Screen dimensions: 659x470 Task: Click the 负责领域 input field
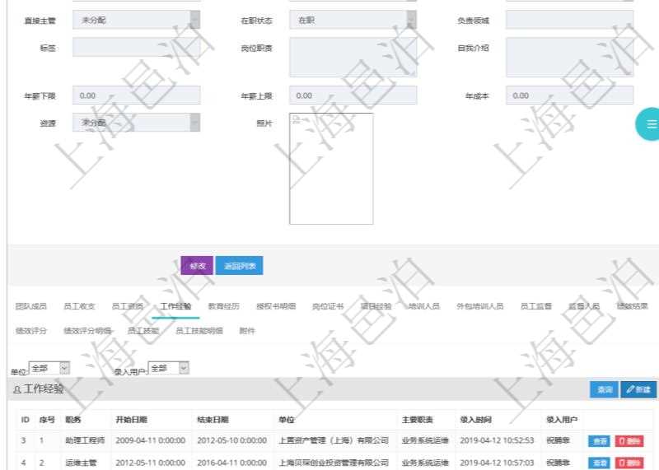[569, 20]
